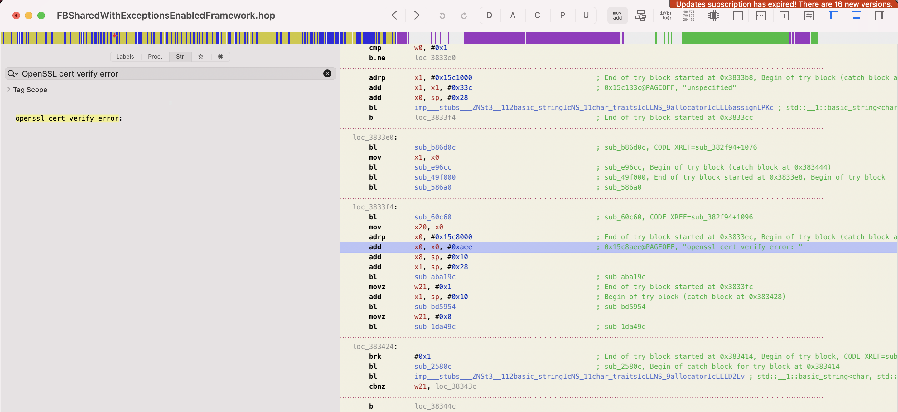Expand the Tag Scope section
Viewport: 898px width, 412px height.
tap(9, 89)
